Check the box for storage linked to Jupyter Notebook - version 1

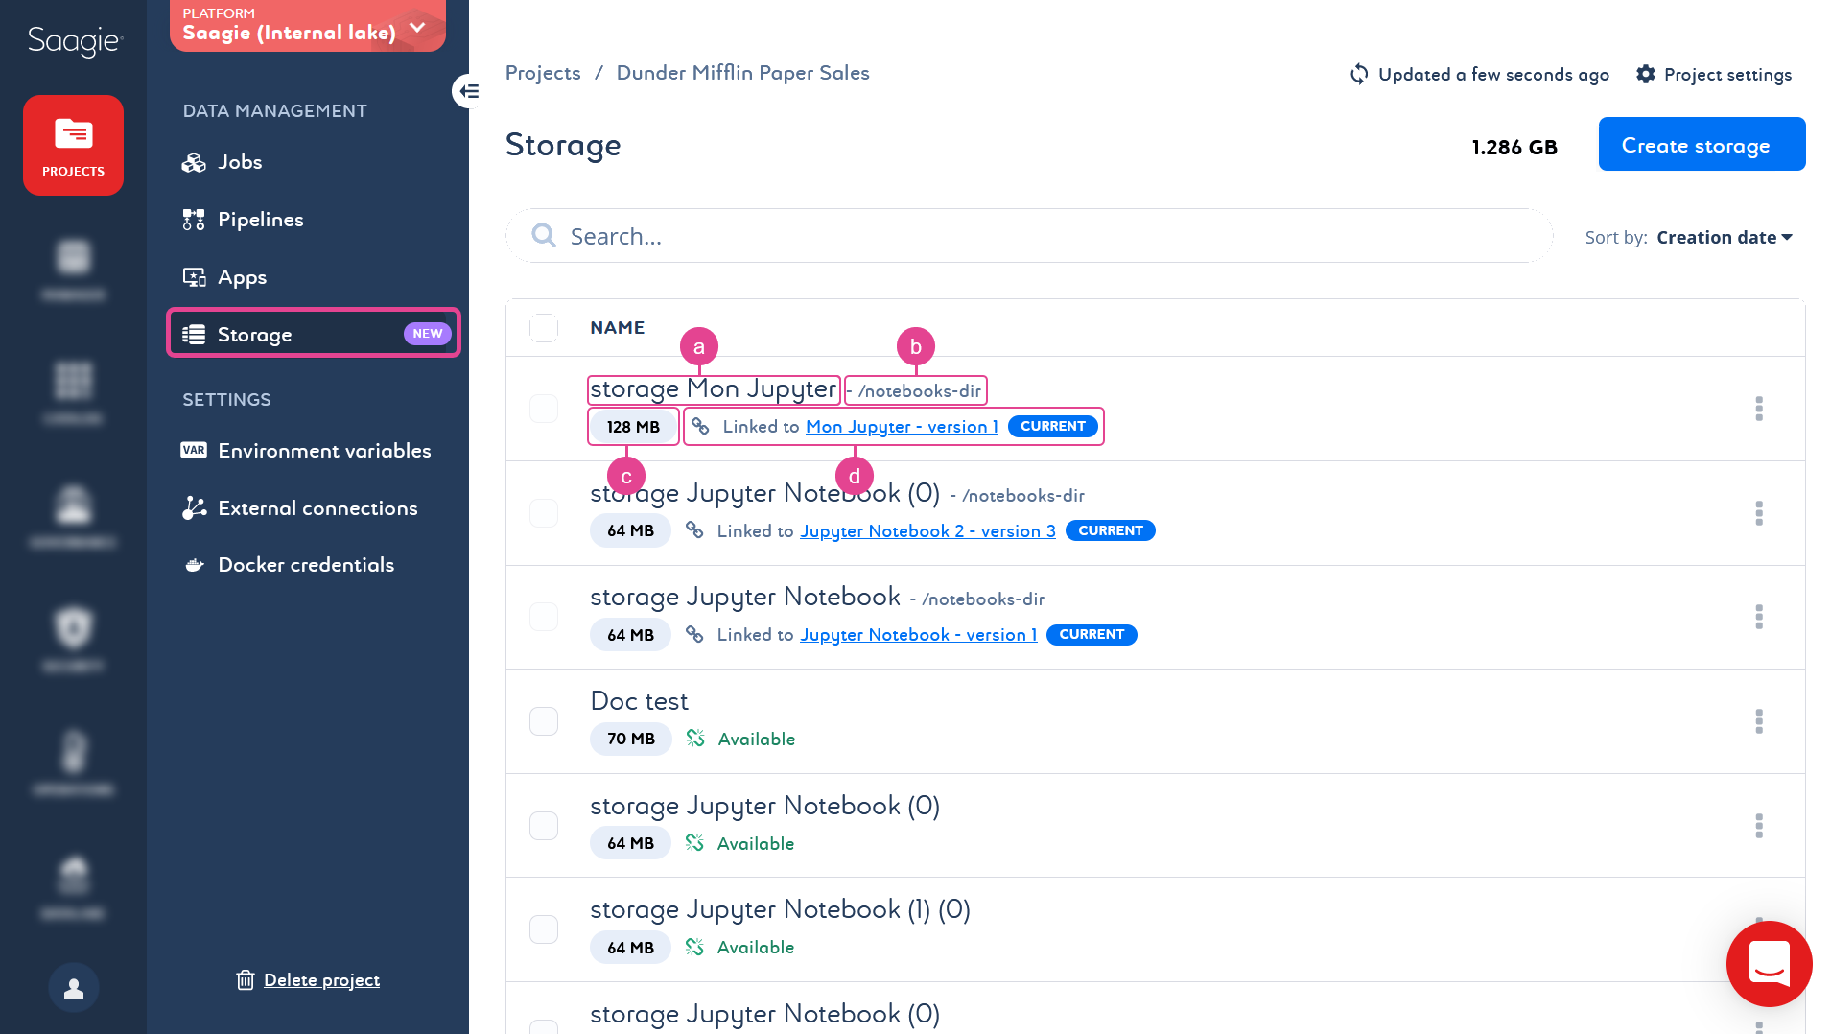[x=544, y=617]
